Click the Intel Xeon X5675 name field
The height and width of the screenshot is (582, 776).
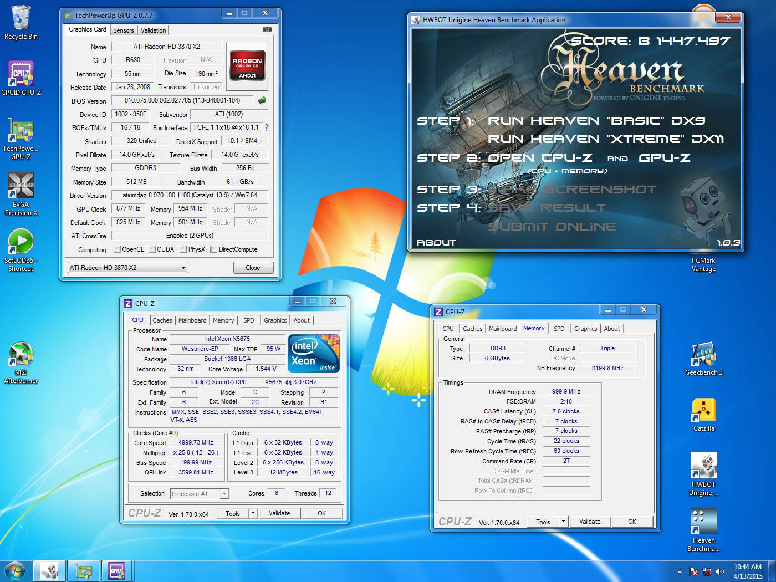pos(227,339)
